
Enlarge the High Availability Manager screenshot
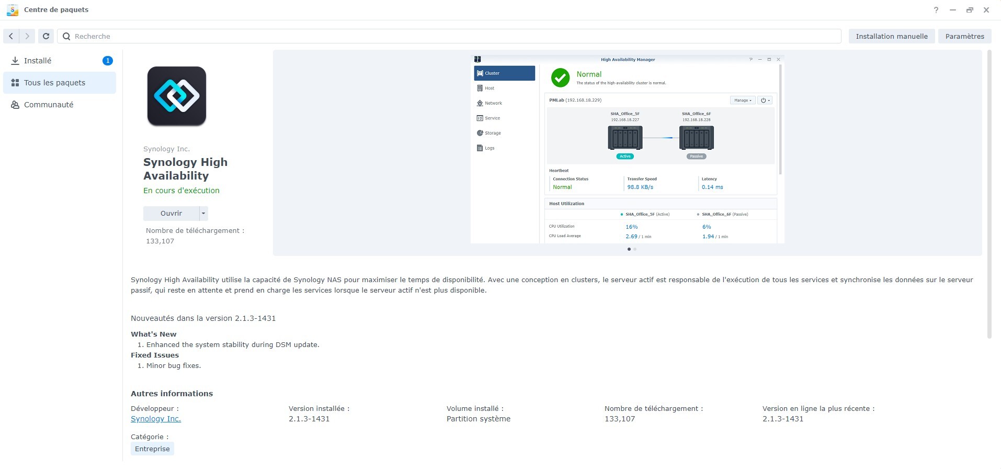[x=628, y=149]
